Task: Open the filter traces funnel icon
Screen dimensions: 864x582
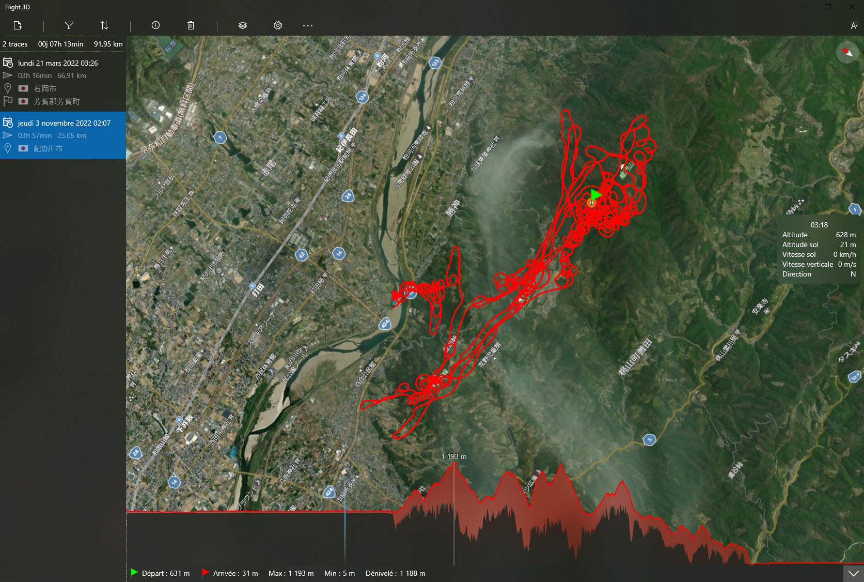Action: click(69, 25)
